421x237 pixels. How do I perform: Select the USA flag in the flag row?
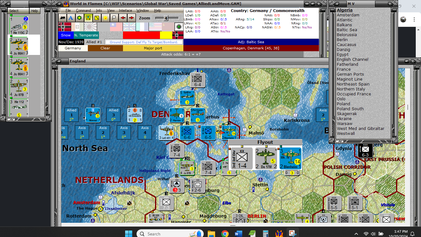coord(155,27)
